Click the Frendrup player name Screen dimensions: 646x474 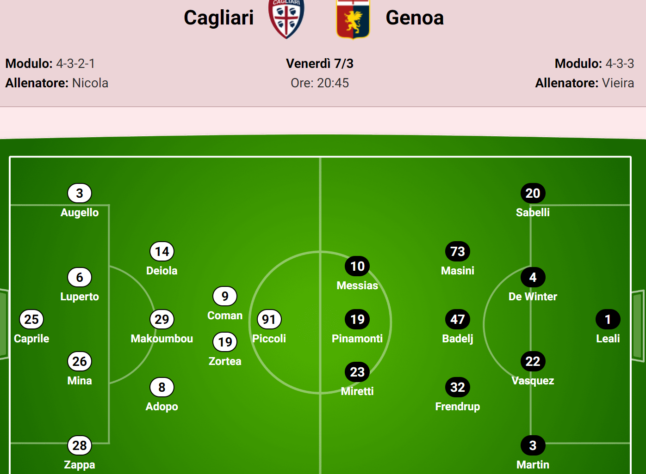pyautogui.click(x=458, y=407)
